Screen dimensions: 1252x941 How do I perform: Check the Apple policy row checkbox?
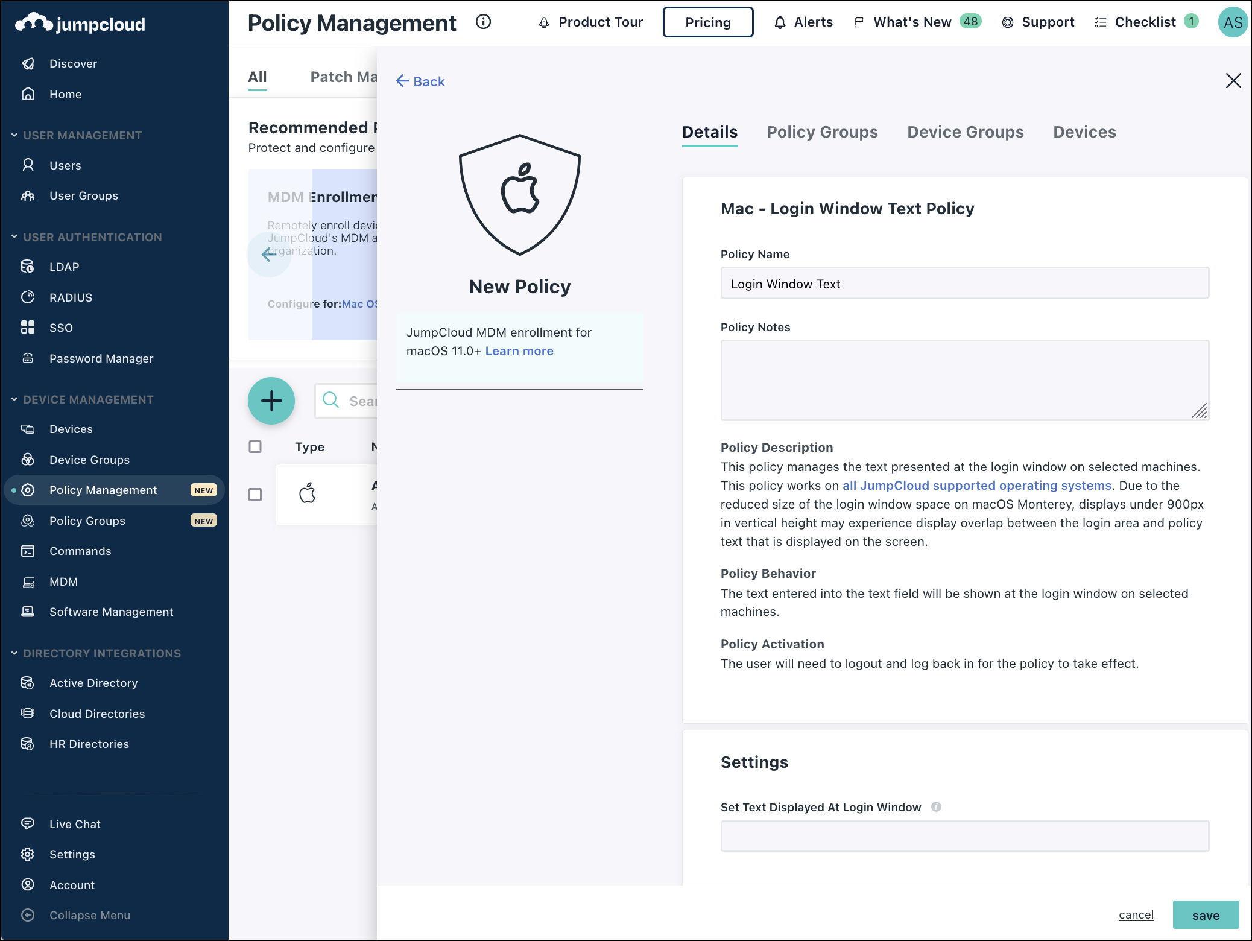(x=255, y=495)
